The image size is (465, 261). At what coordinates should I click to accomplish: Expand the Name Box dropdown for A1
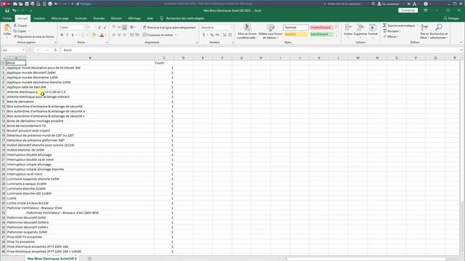click(x=24, y=50)
